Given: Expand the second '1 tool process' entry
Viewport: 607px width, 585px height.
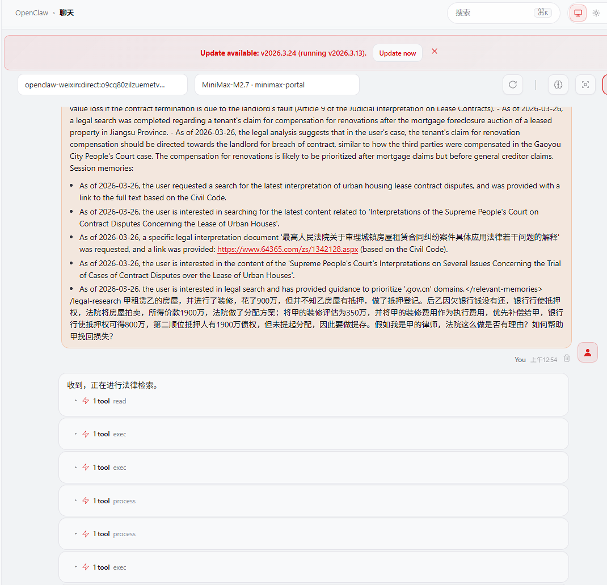Looking at the screenshot, I should coord(106,534).
